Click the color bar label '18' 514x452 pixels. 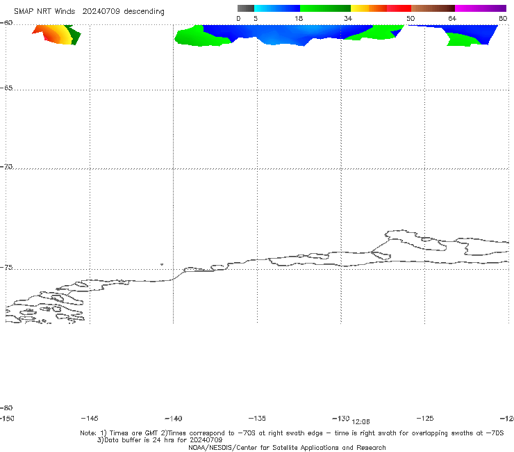[299, 19]
